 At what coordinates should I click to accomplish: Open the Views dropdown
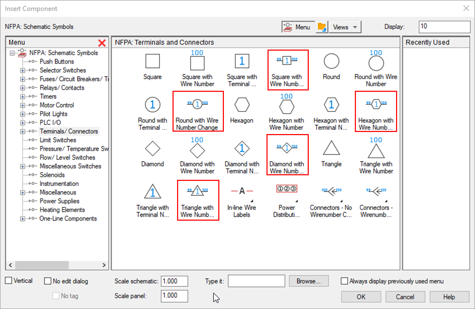(345, 27)
